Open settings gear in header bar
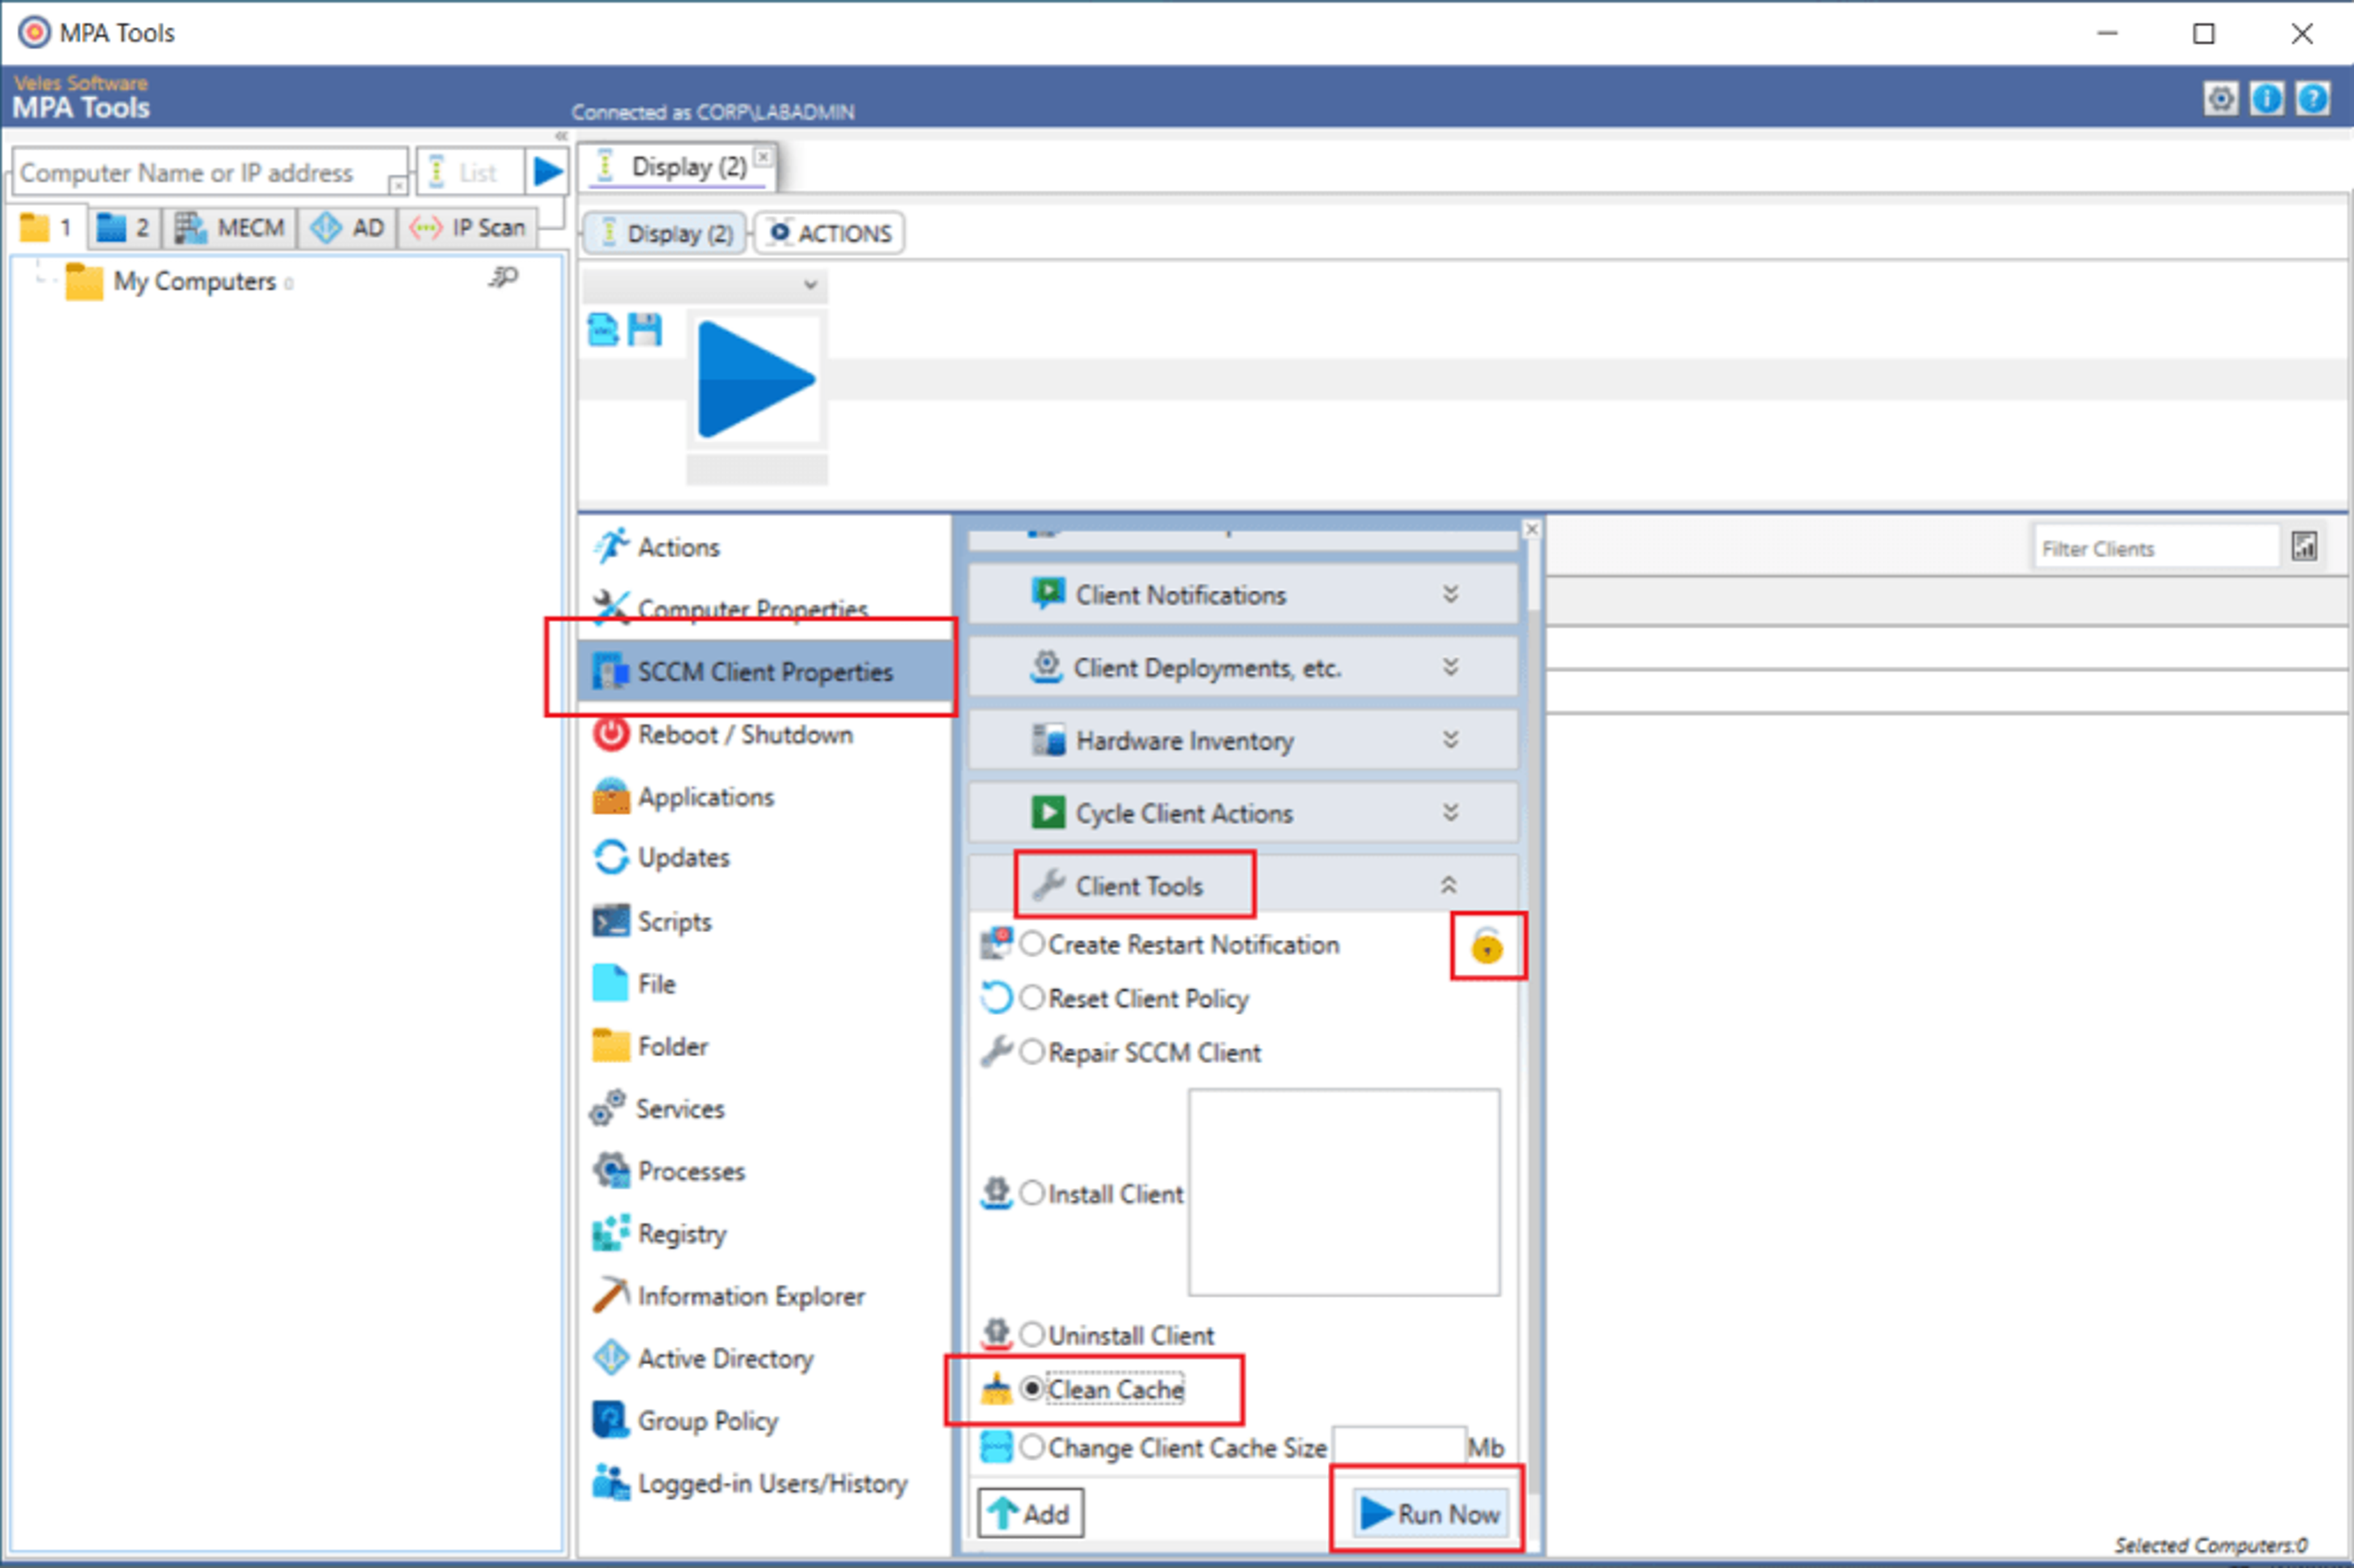 click(x=2220, y=99)
